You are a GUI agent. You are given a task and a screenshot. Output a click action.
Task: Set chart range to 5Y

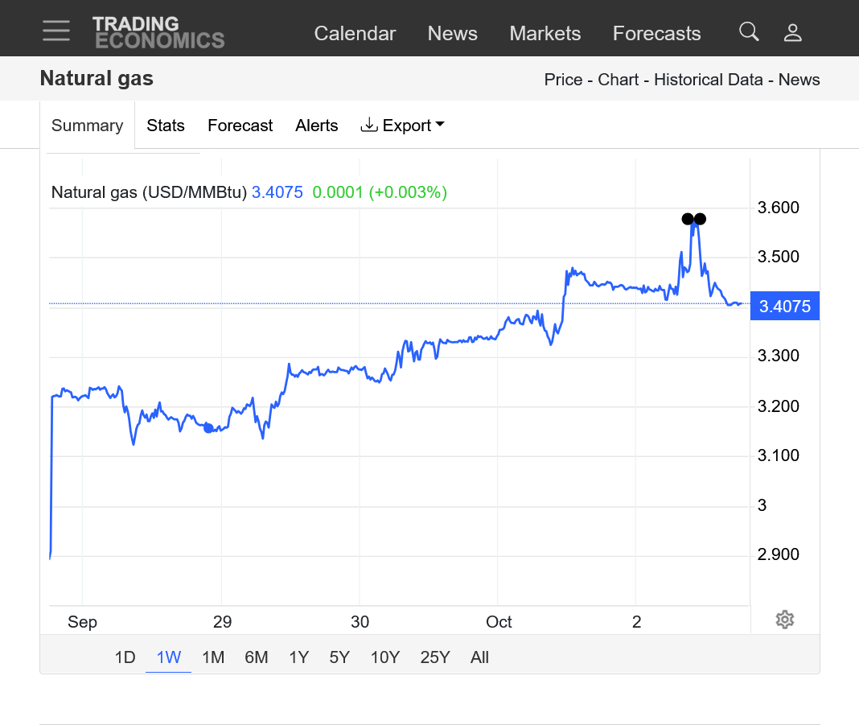339,657
